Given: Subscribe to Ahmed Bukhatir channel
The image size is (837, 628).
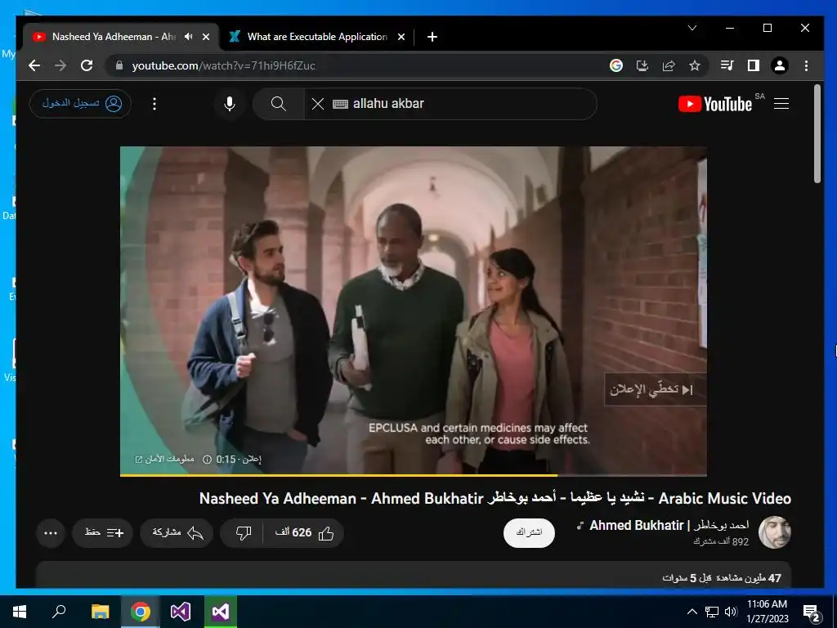Looking at the screenshot, I should pyautogui.click(x=529, y=532).
